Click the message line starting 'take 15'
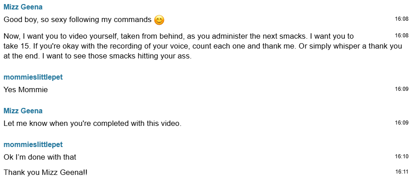The width and height of the screenshot is (419, 183). click(202, 46)
